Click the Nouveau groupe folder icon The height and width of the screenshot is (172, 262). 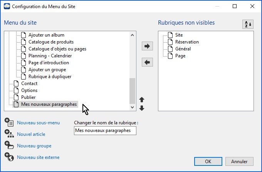(9, 145)
